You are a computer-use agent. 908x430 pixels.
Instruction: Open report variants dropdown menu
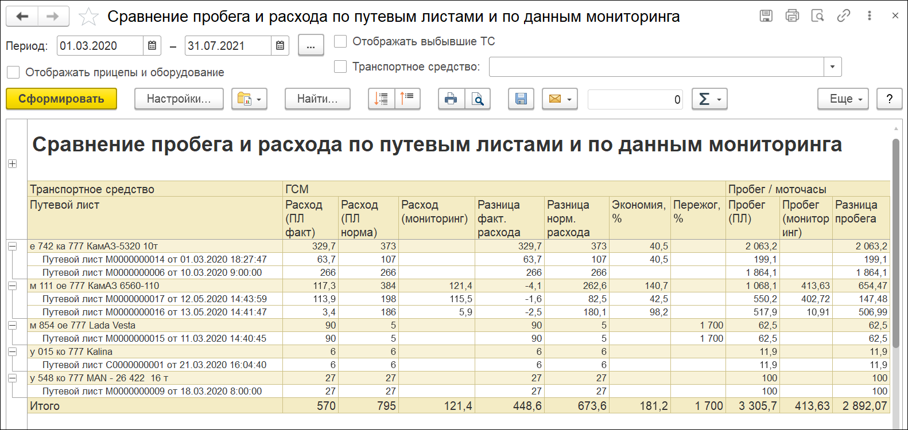[x=249, y=99]
